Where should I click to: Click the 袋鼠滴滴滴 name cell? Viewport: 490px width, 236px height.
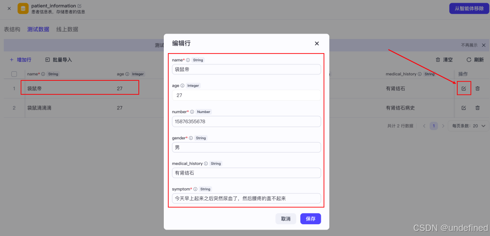[x=39, y=108]
